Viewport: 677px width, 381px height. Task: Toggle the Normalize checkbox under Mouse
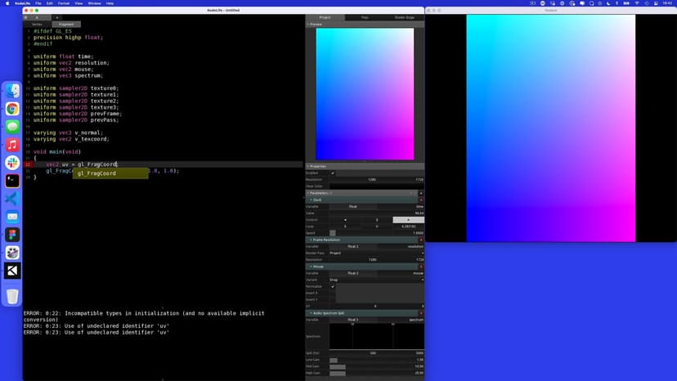coord(333,286)
